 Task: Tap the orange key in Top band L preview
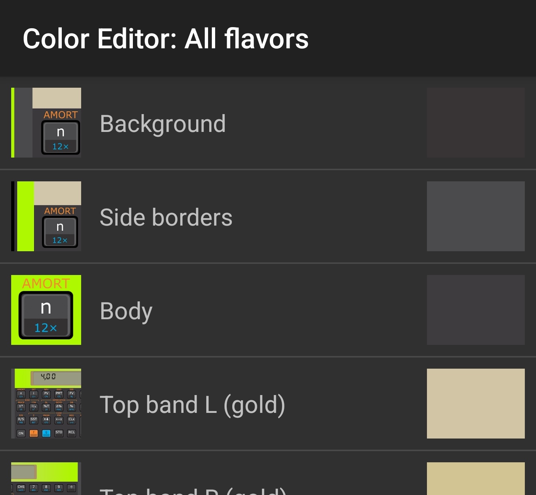[x=33, y=433]
